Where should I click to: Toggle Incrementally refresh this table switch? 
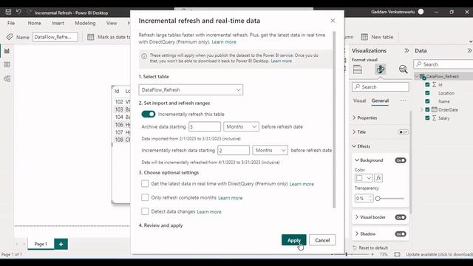(x=148, y=115)
